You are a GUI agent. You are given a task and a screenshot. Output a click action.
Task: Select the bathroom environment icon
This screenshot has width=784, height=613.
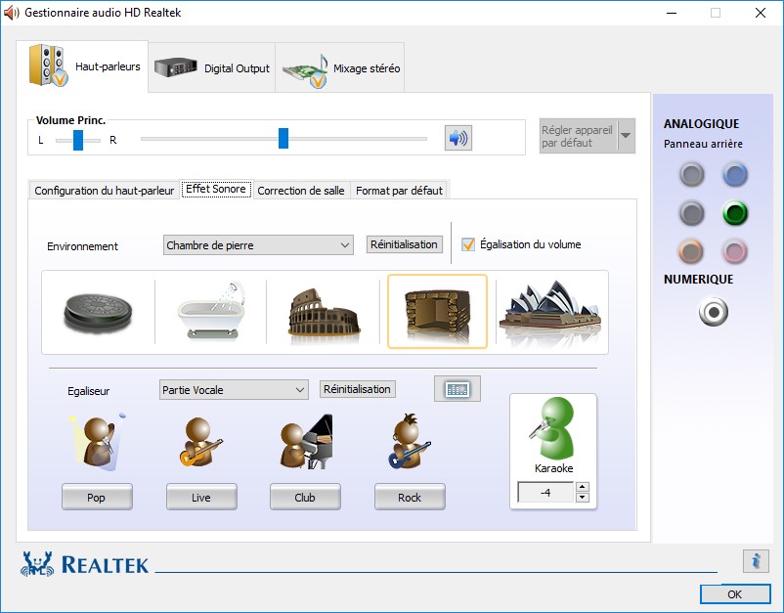point(210,312)
